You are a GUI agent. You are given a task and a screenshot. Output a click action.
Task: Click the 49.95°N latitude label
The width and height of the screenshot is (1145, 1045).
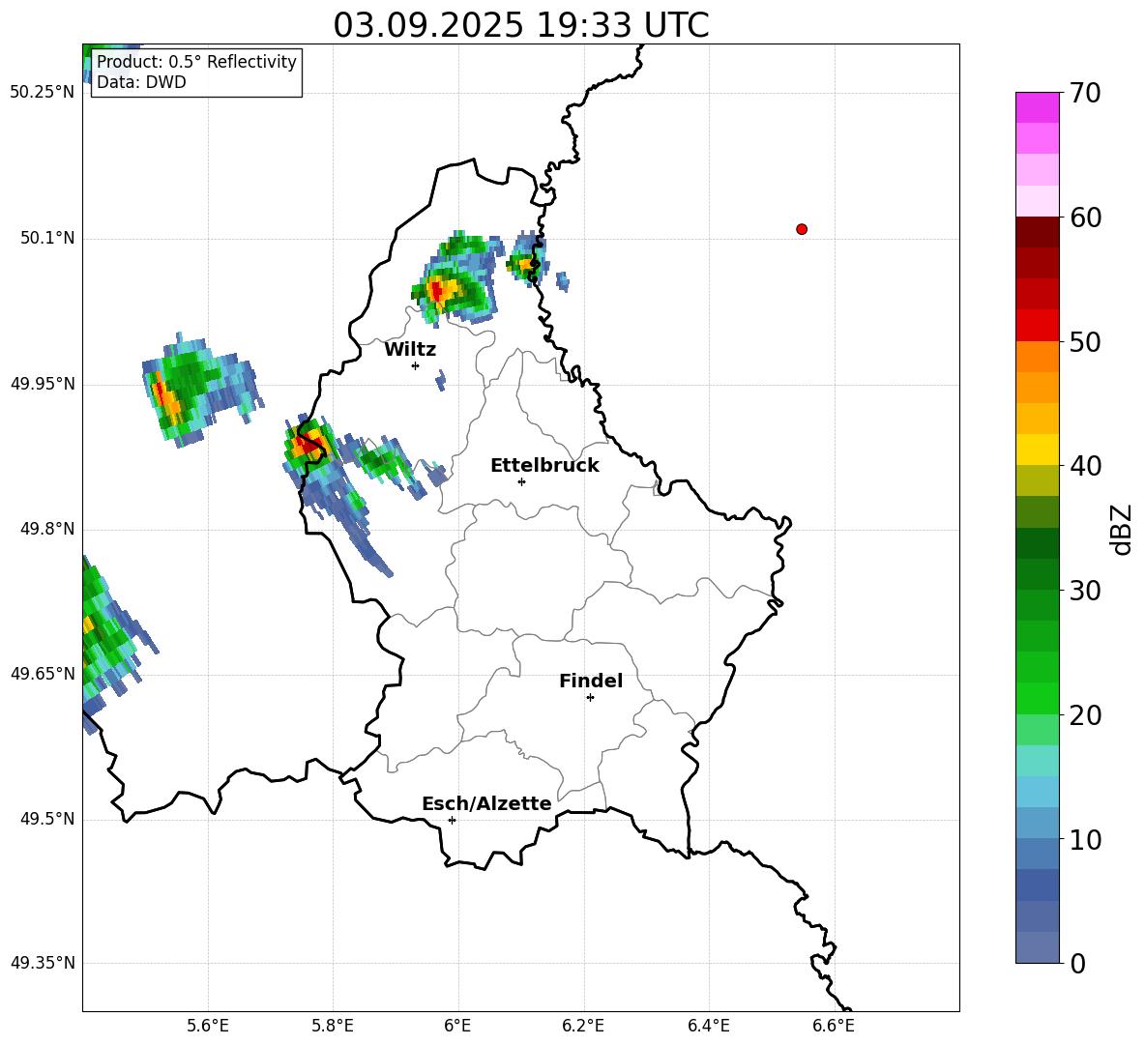[43, 383]
